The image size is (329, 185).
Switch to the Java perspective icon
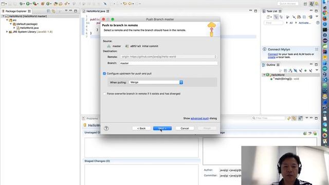coord(312,4)
